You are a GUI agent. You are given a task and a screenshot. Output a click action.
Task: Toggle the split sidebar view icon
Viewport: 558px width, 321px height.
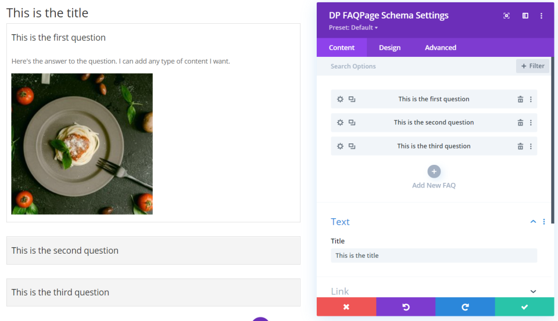[x=525, y=16]
